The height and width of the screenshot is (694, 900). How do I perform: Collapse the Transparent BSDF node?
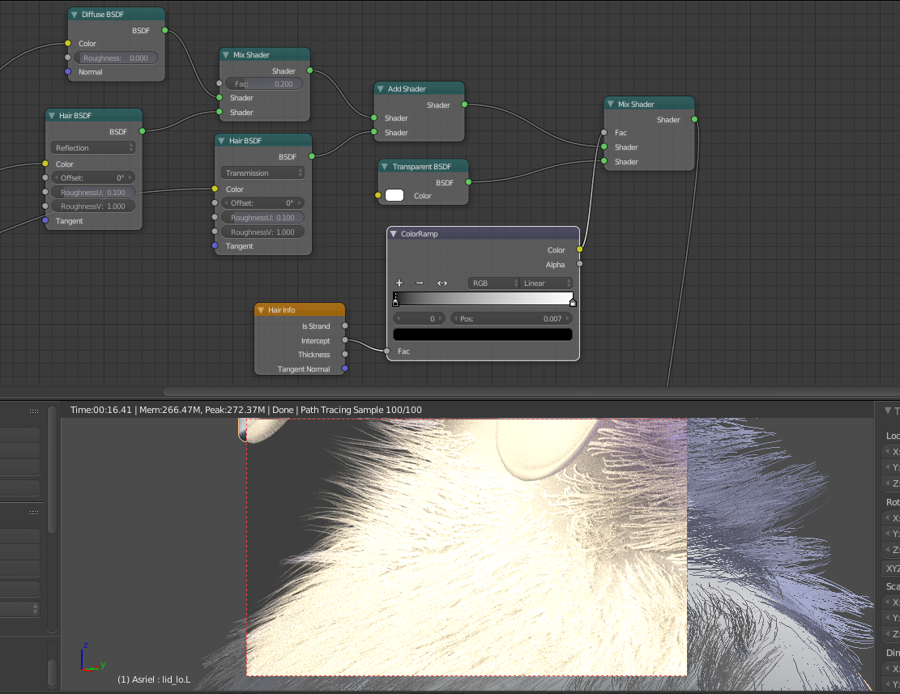click(385, 166)
